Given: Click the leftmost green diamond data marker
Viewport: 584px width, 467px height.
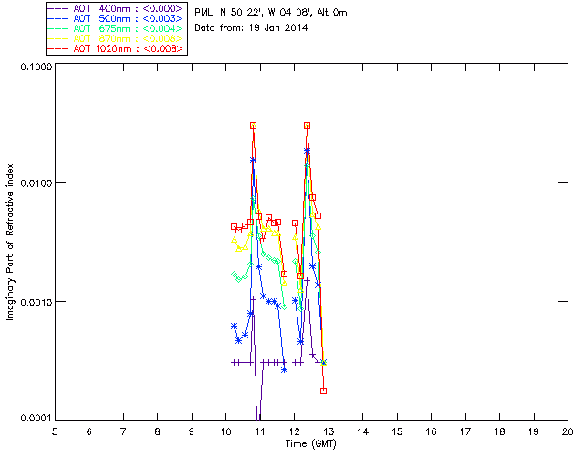Looking at the screenshot, I should [234, 275].
